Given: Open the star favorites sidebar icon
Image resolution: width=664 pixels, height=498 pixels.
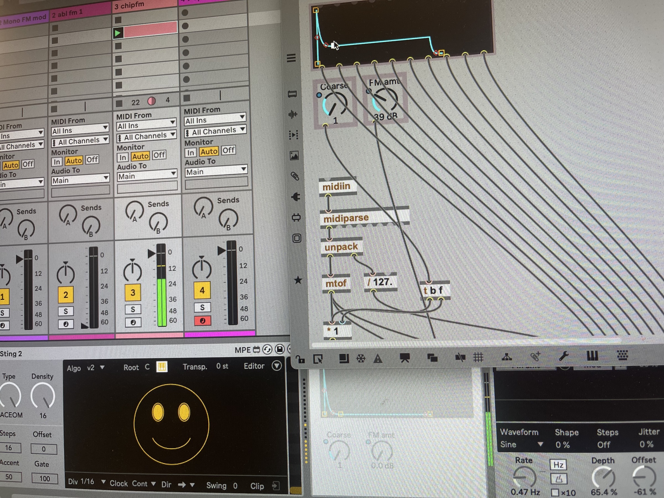Looking at the screenshot, I should [298, 280].
